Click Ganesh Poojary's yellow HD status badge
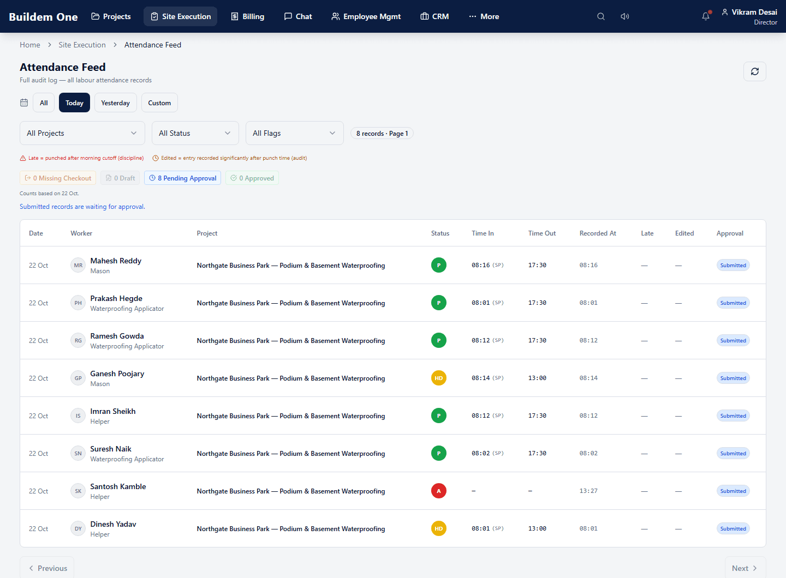 coord(439,378)
